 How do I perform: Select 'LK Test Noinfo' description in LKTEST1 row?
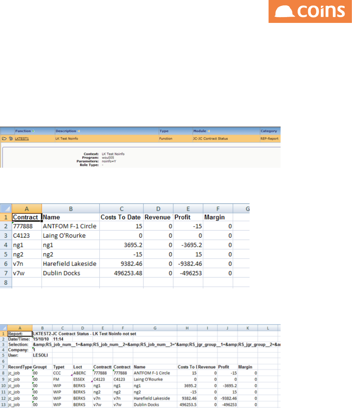(67, 139)
